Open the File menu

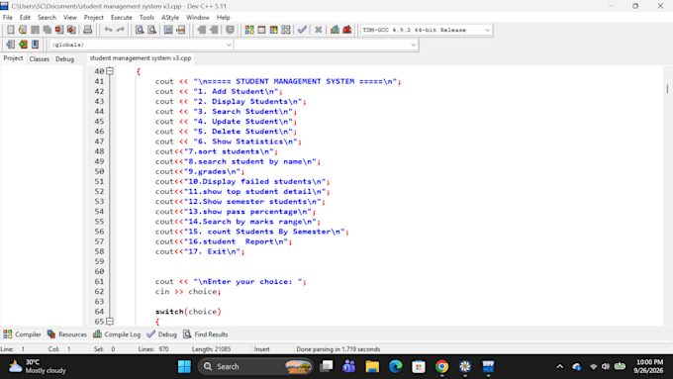pos(8,17)
